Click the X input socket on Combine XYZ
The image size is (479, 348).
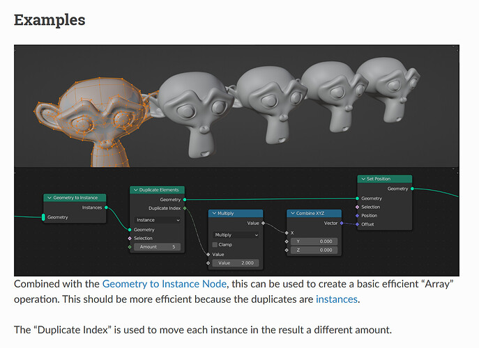coord(287,232)
